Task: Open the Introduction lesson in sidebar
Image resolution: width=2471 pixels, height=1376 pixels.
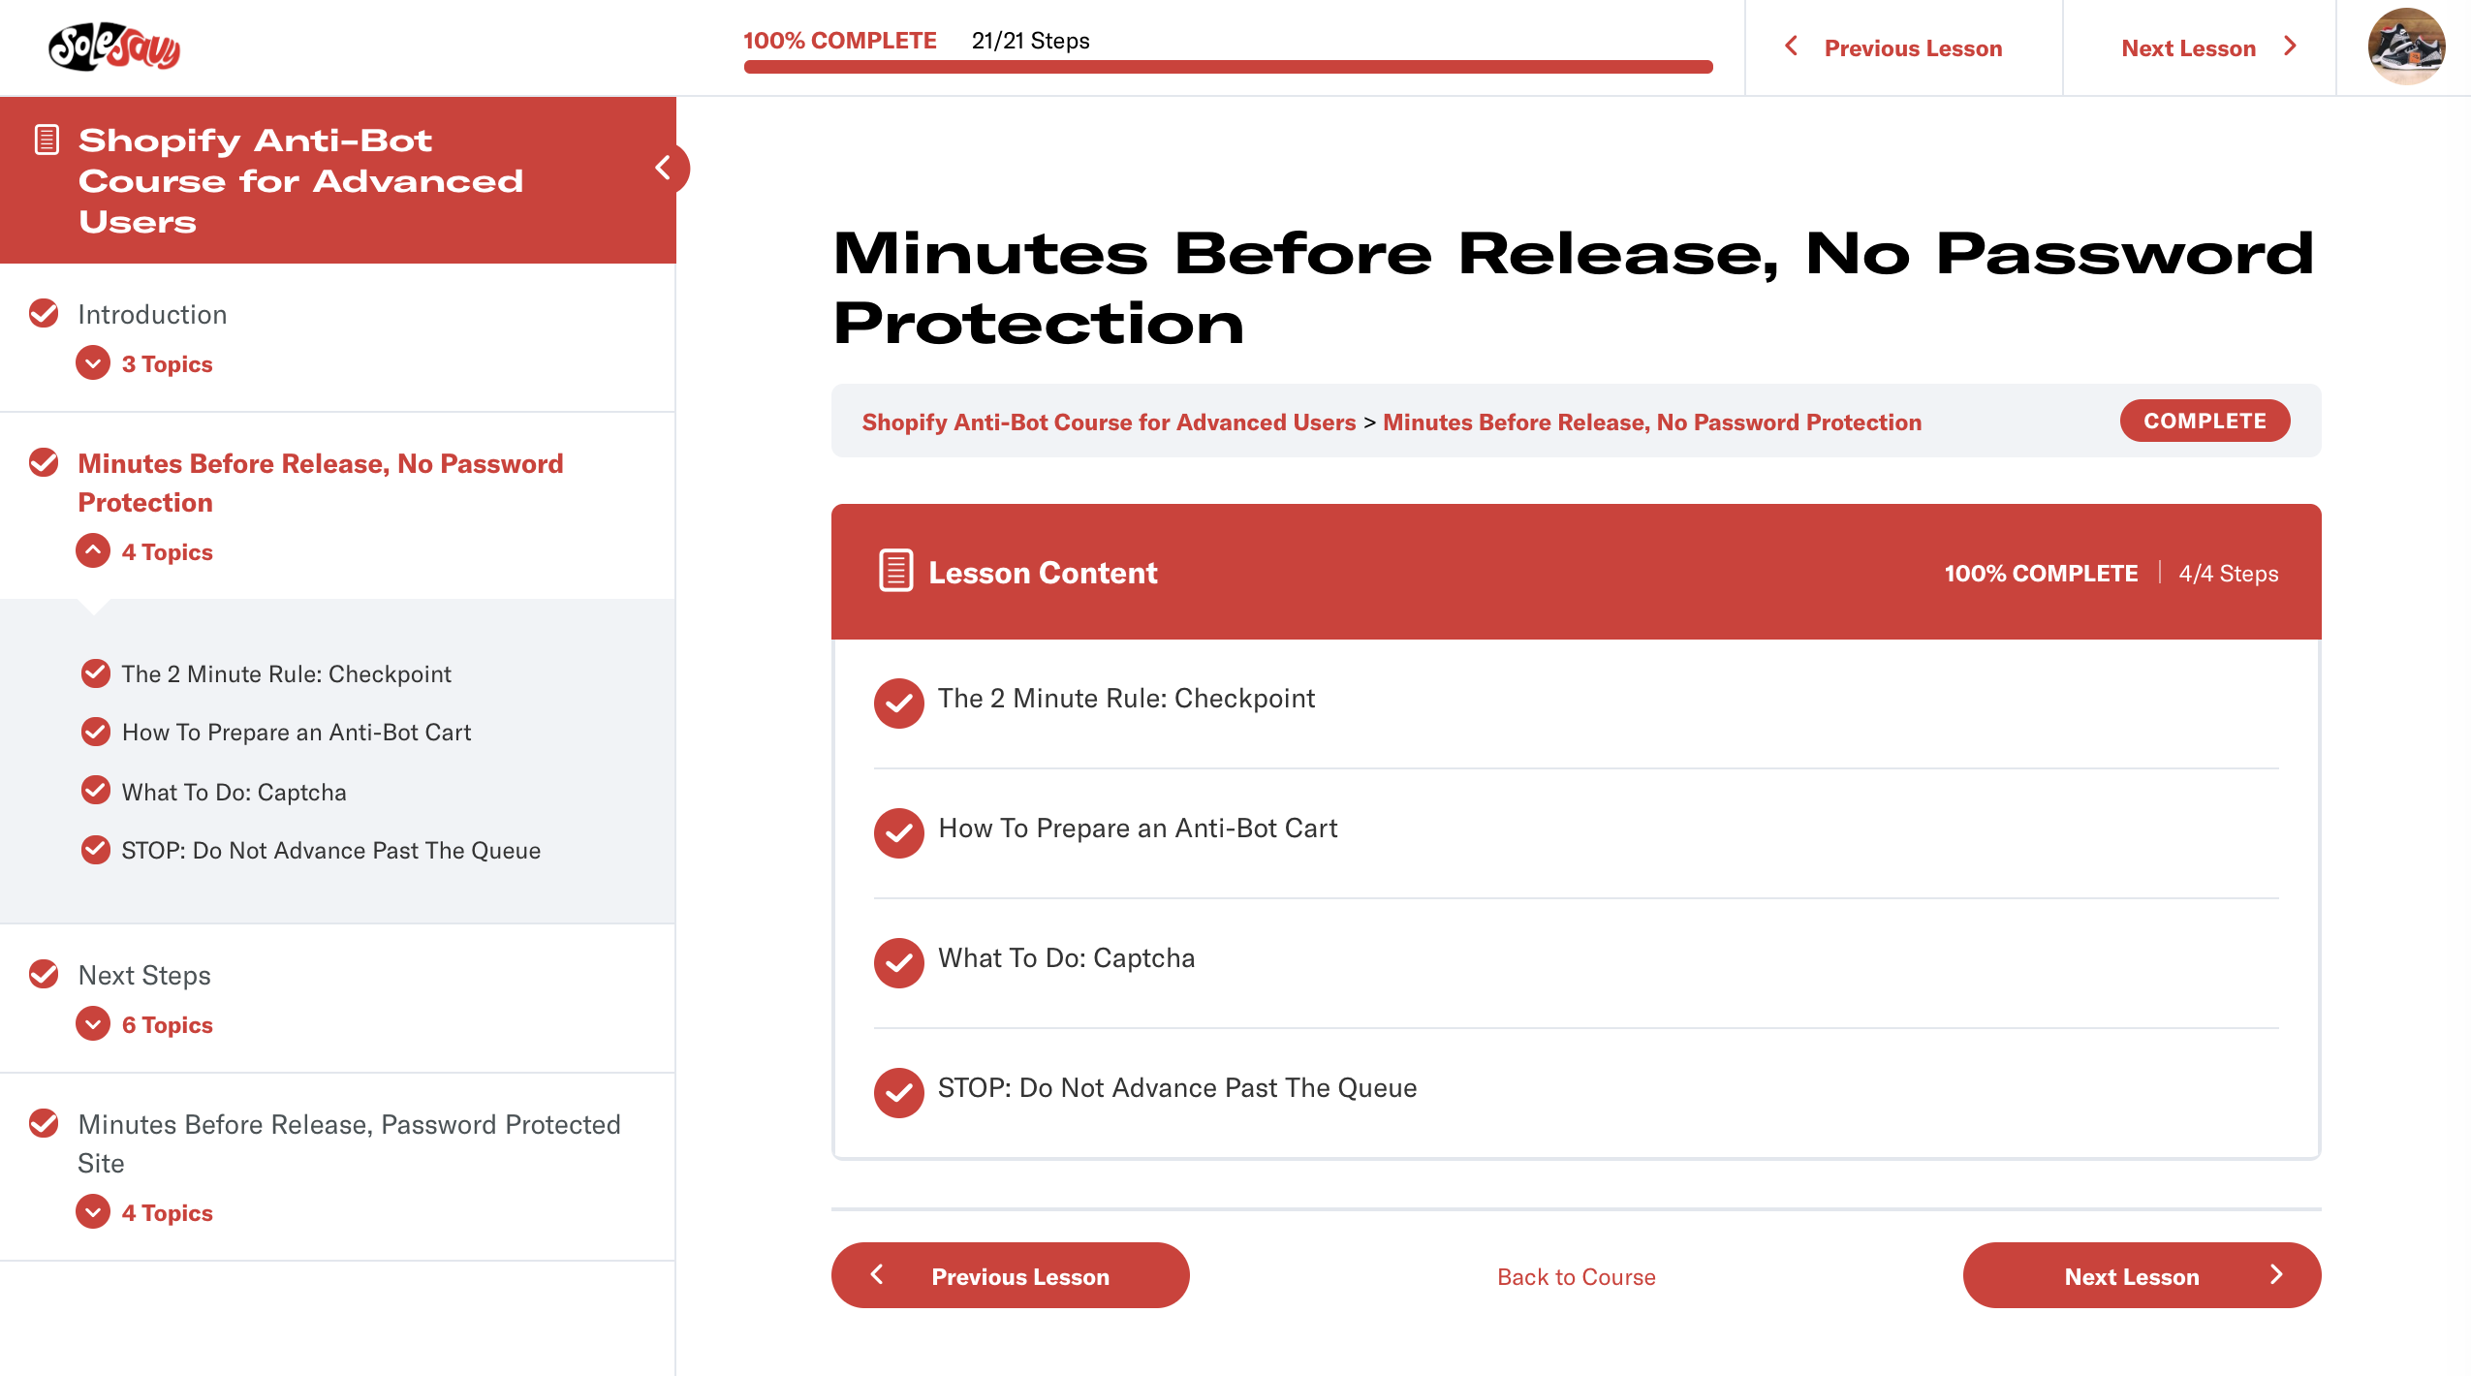Action: (152, 314)
